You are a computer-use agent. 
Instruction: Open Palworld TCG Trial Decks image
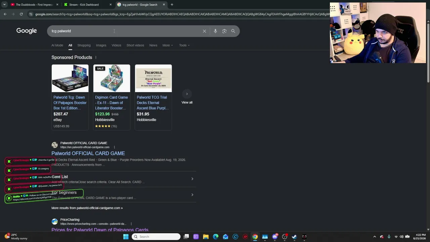(x=153, y=78)
